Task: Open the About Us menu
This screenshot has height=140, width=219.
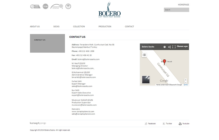Action: [35, 27]
